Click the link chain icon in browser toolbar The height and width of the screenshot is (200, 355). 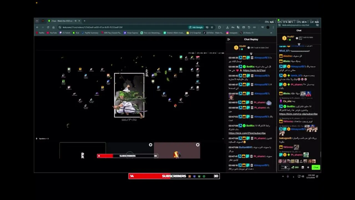point(254,27)
